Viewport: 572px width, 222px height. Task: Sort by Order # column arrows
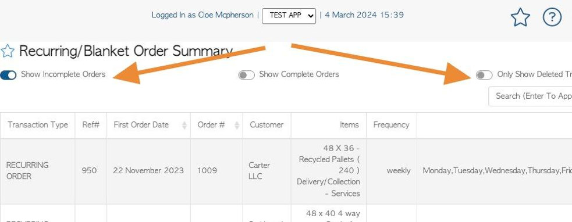click(x=237, y=125)
